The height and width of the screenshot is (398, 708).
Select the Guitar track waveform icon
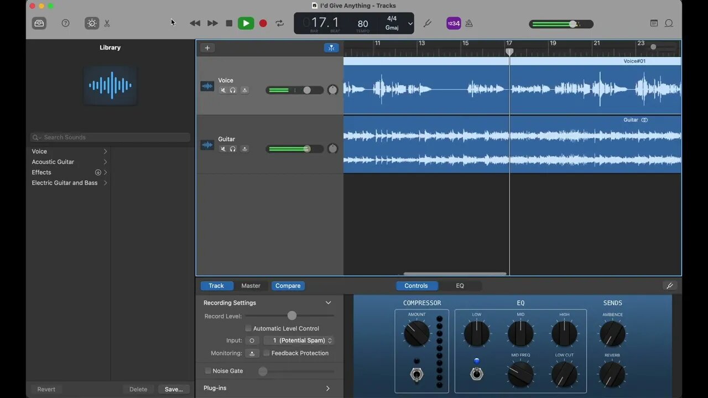pyautogui.click(x=207, y=145)
